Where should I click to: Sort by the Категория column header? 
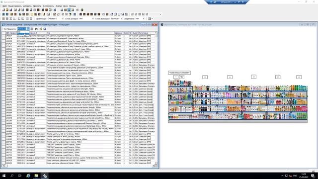pos(147,33)
